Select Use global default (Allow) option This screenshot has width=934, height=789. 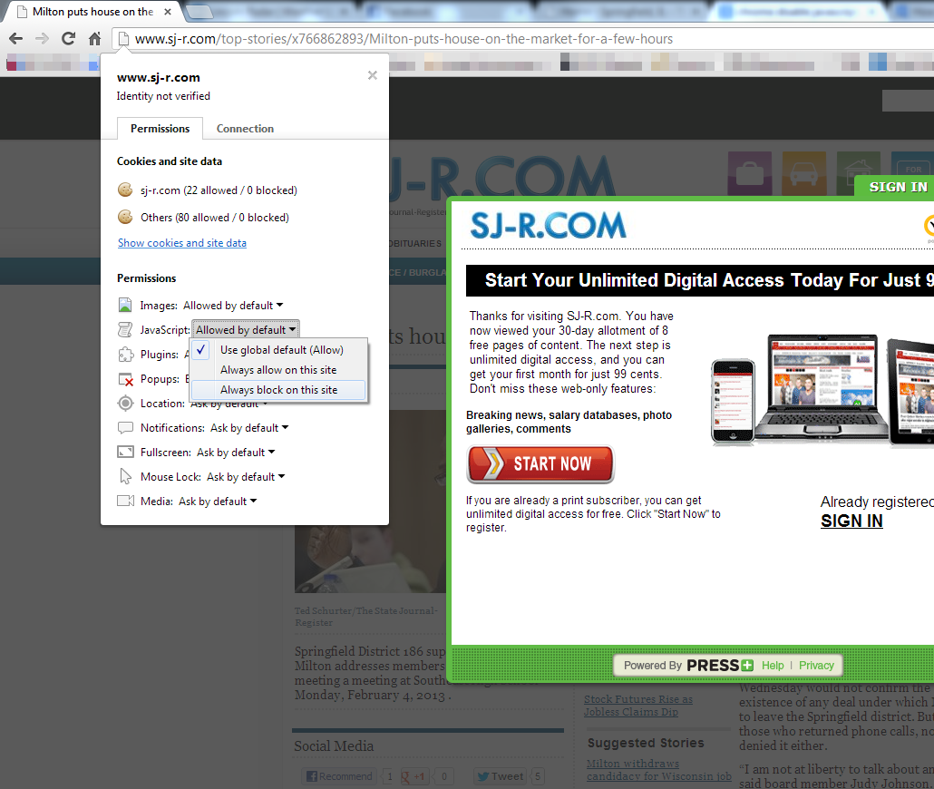278,350
